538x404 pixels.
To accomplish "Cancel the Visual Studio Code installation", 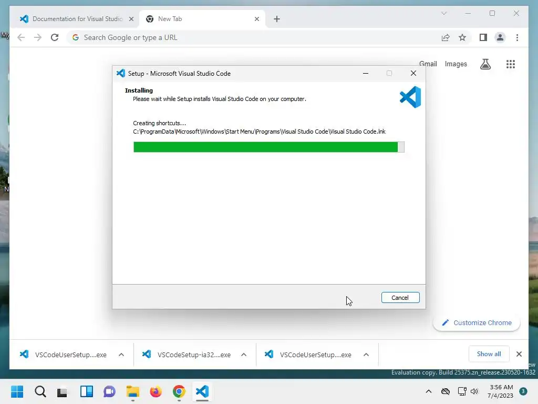I will (x=400, y=298).
